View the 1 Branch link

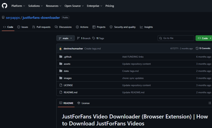point(84,38)
